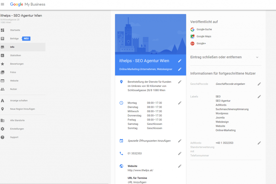
Task: Expand 'Eintrag schließen oder entfernen'
Action: coord(257,57)
